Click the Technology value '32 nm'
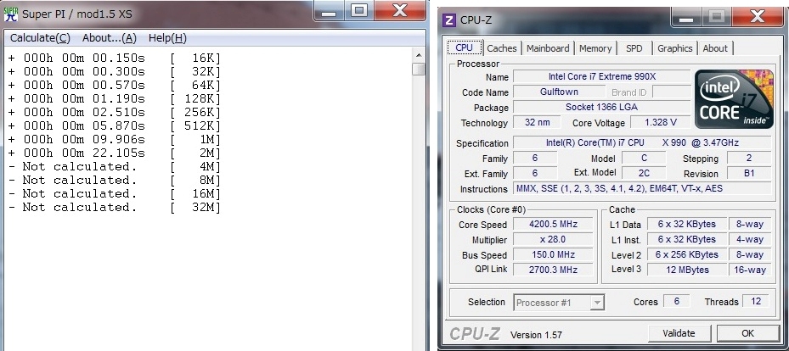 pyautogui.click(x=538, y=123)
